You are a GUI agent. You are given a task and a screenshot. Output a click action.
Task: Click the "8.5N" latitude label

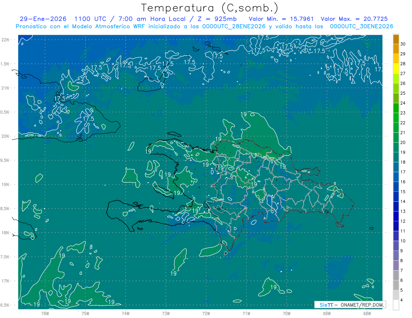[5, 209]
